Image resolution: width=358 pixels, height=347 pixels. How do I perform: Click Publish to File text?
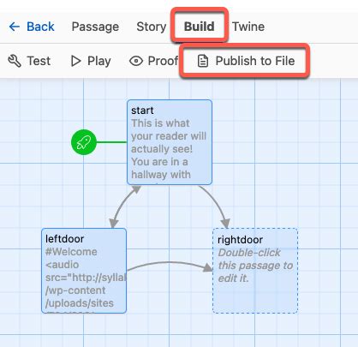tap(255, 61)
